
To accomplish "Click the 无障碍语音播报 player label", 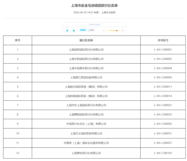I will click(94, 25).
